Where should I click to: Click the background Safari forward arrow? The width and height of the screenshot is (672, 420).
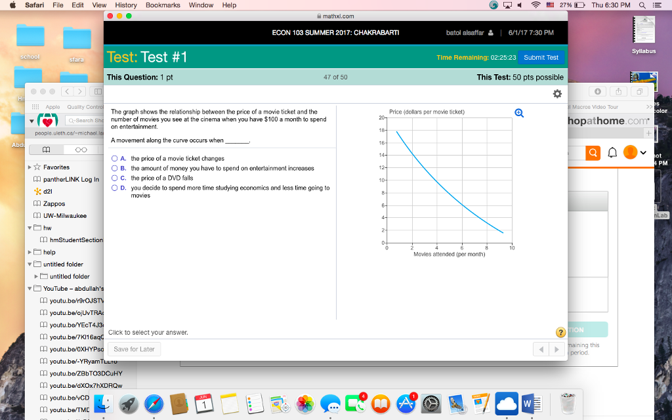pos(79,91)
